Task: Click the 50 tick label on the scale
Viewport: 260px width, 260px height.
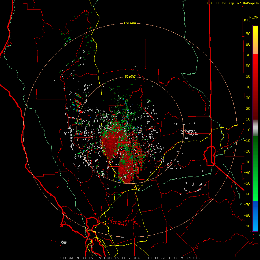Action: 248,77
